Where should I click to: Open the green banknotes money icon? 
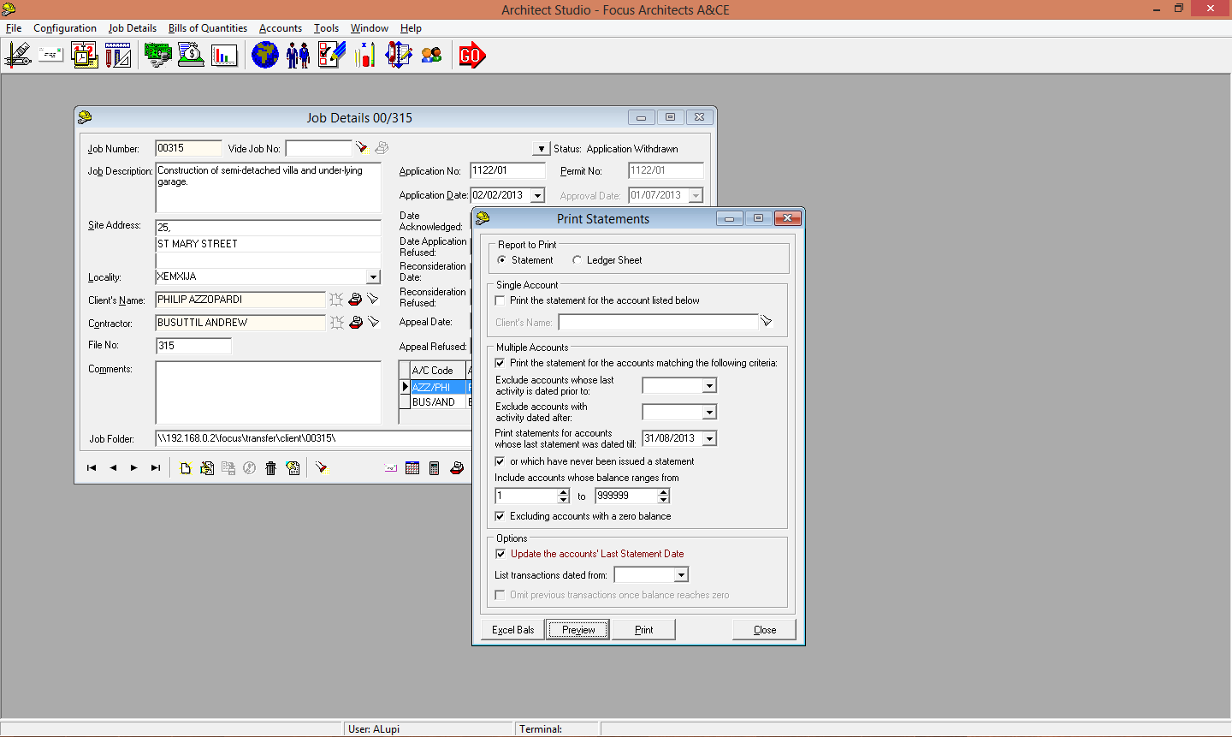(157, 56)
